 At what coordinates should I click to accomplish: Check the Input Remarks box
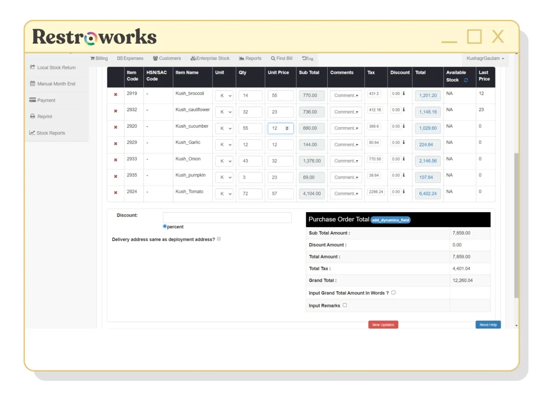[344, 304]
